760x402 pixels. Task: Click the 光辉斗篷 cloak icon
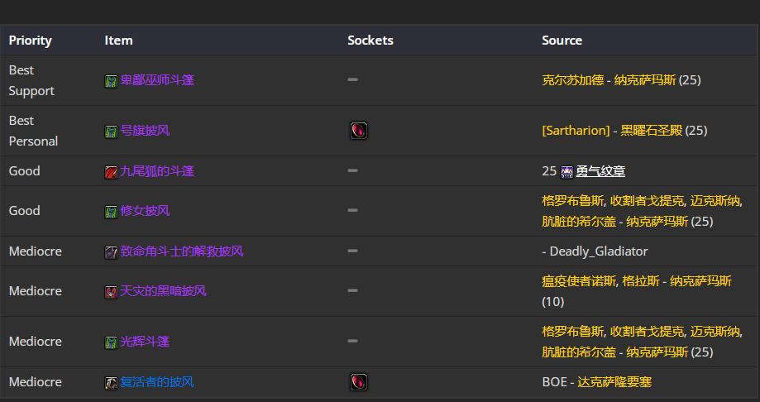(111, 342)
